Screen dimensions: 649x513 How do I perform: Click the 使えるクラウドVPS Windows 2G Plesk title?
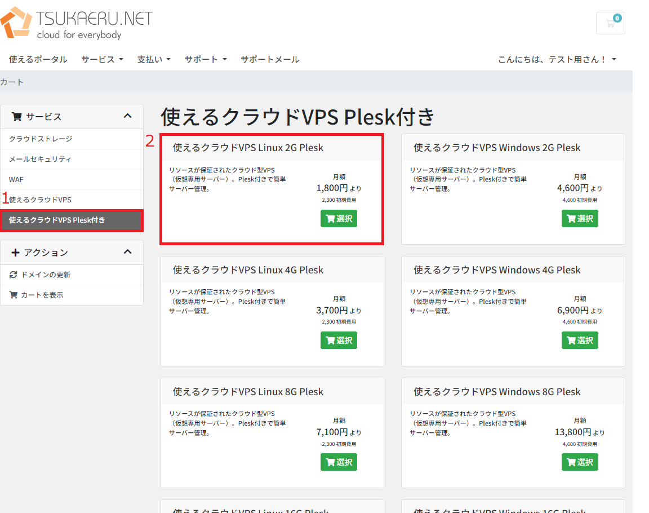click(497, 148)
